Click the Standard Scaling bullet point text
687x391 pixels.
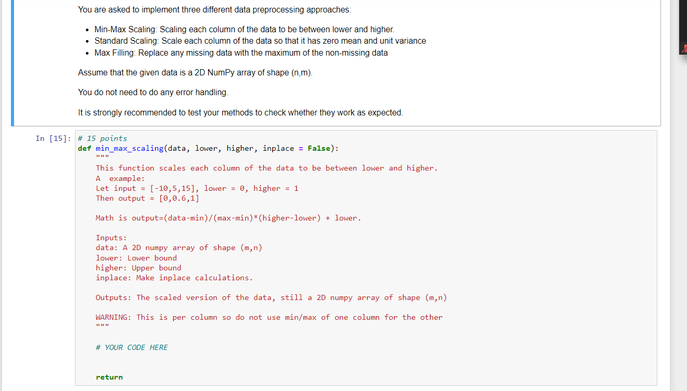(x=260, y=41)
